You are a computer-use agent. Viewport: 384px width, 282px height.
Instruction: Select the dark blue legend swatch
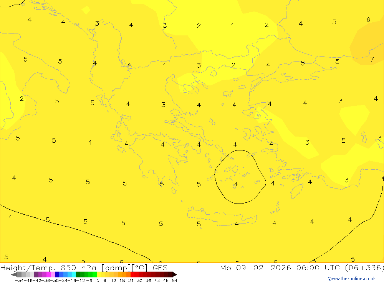click(x=57, y=275)
